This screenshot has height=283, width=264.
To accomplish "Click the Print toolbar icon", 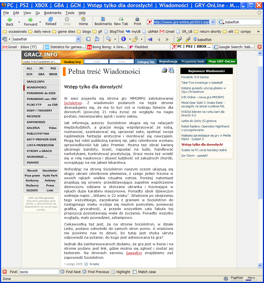I will click(137, 21).
